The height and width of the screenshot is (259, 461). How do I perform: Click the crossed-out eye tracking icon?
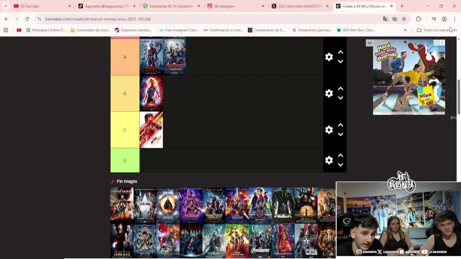(395, 19)
